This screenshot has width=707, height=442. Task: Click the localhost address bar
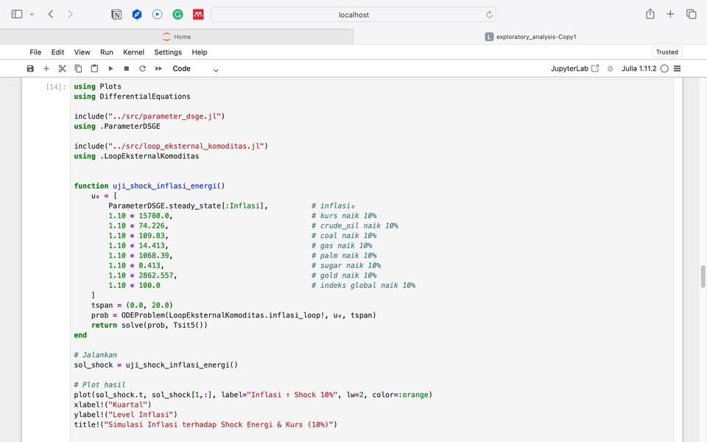[353, 15]
